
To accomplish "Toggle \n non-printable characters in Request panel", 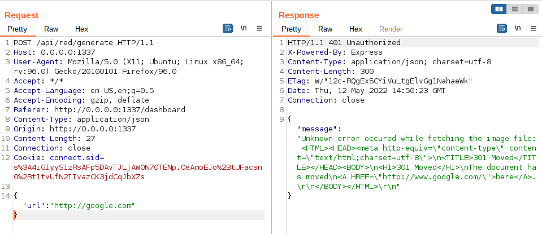I will (244, 29).
